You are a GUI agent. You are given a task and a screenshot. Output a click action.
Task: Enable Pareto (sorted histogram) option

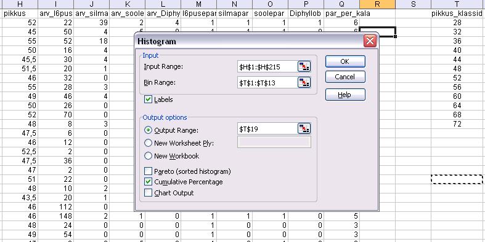tap(149, 171)
